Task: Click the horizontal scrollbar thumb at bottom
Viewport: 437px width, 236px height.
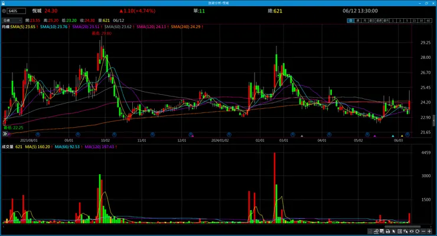Action: pos(403,227)
